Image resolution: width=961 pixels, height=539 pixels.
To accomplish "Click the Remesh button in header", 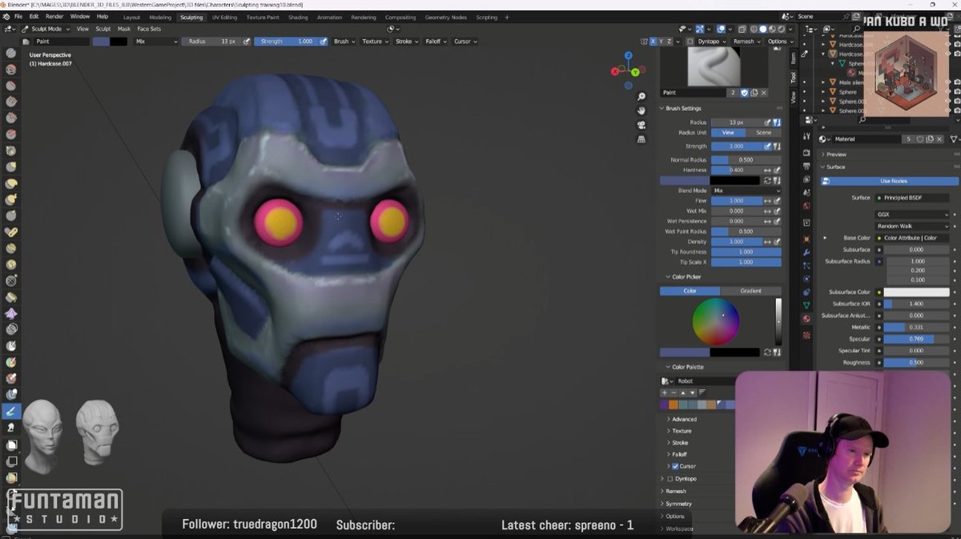I will click(746, 41).
